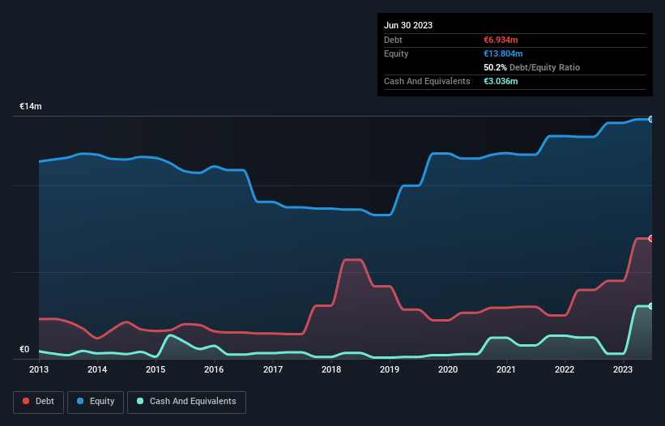Click the €6.934m debt value

coord(501,40)
